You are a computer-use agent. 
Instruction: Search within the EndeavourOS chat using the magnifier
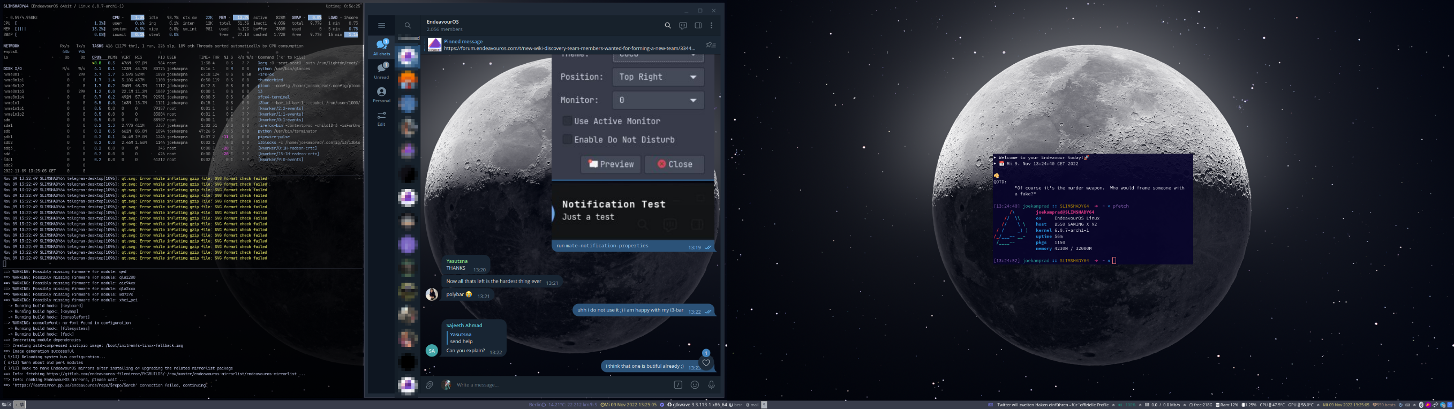[668, 25]
